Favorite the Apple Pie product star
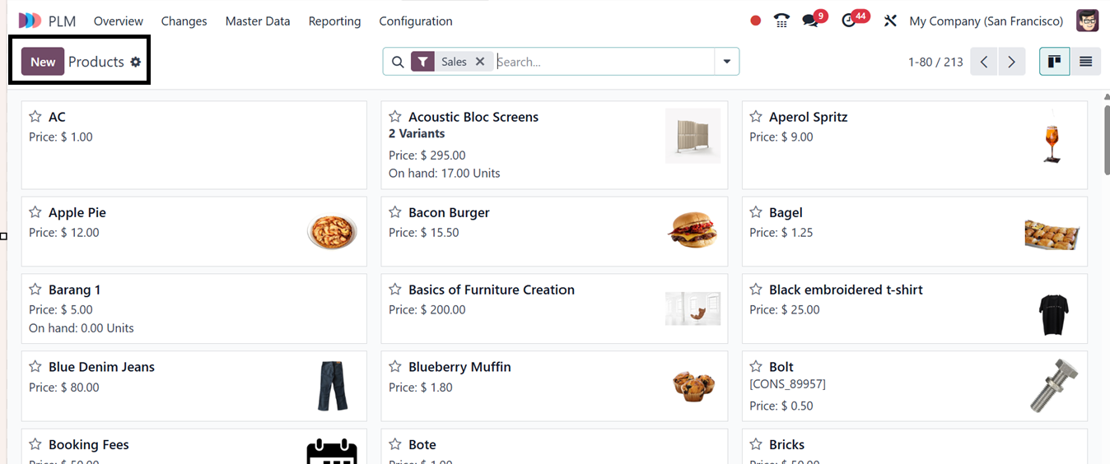The width and height of the screenshot is (1110, 464). tap(35, 212)
